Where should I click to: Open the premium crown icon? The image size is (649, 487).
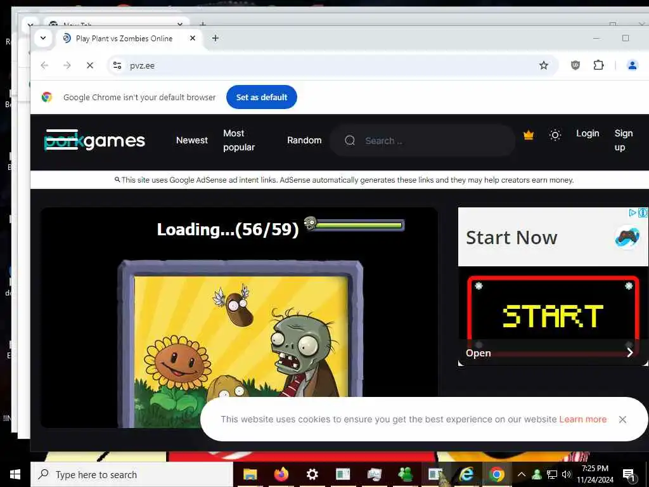point(529,135)
